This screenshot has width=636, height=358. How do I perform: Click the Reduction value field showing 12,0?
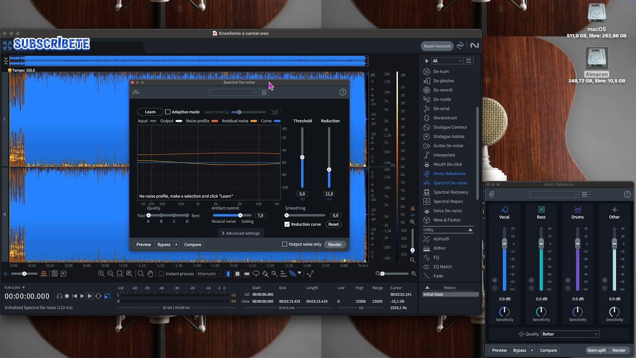329,194
